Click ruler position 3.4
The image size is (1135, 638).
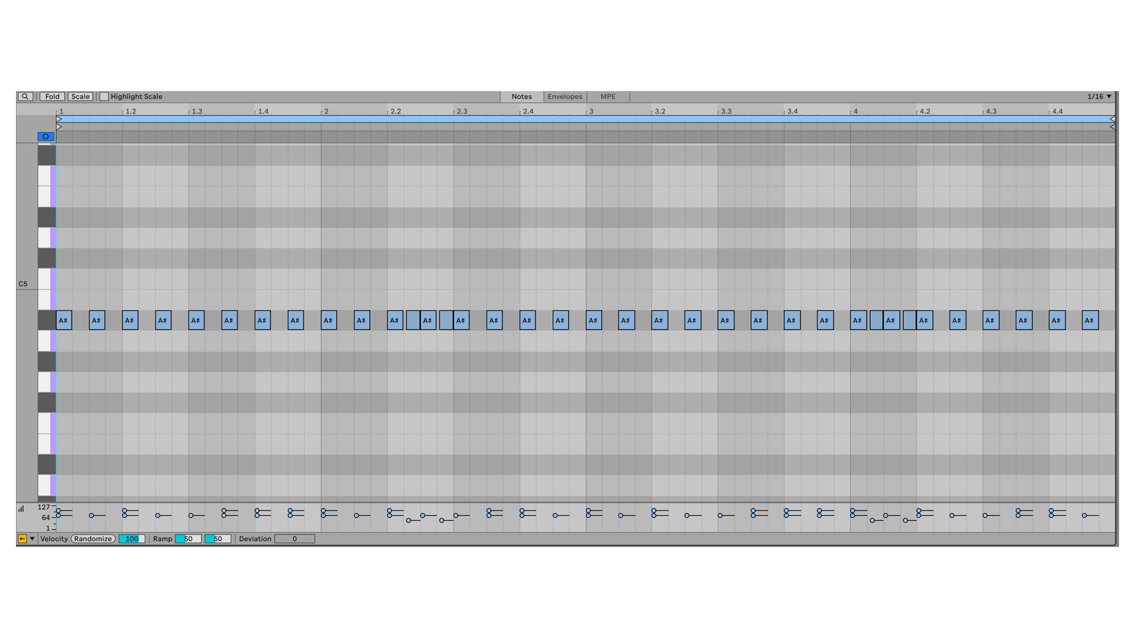click(x=792, y=111)
